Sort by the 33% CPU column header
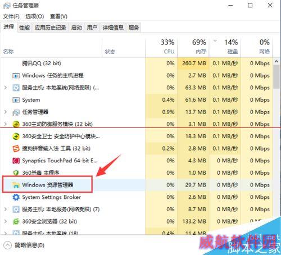 pyautogui.click(x=161, y=48)
